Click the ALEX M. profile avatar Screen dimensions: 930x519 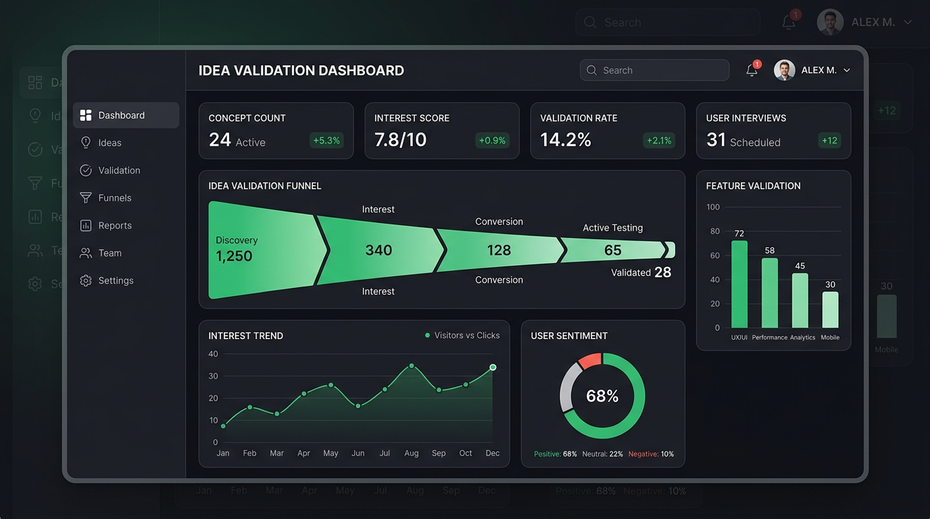tap(784, 70)
